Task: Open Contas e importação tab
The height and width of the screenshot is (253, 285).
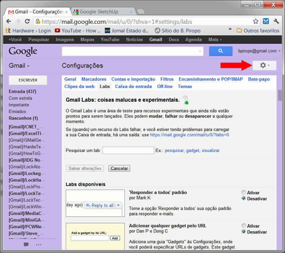Action: (133, 79)
